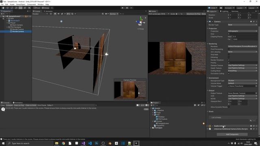Open VS Code from the taskbar
This screenshot has height=146, width=260.
(90, 143)
